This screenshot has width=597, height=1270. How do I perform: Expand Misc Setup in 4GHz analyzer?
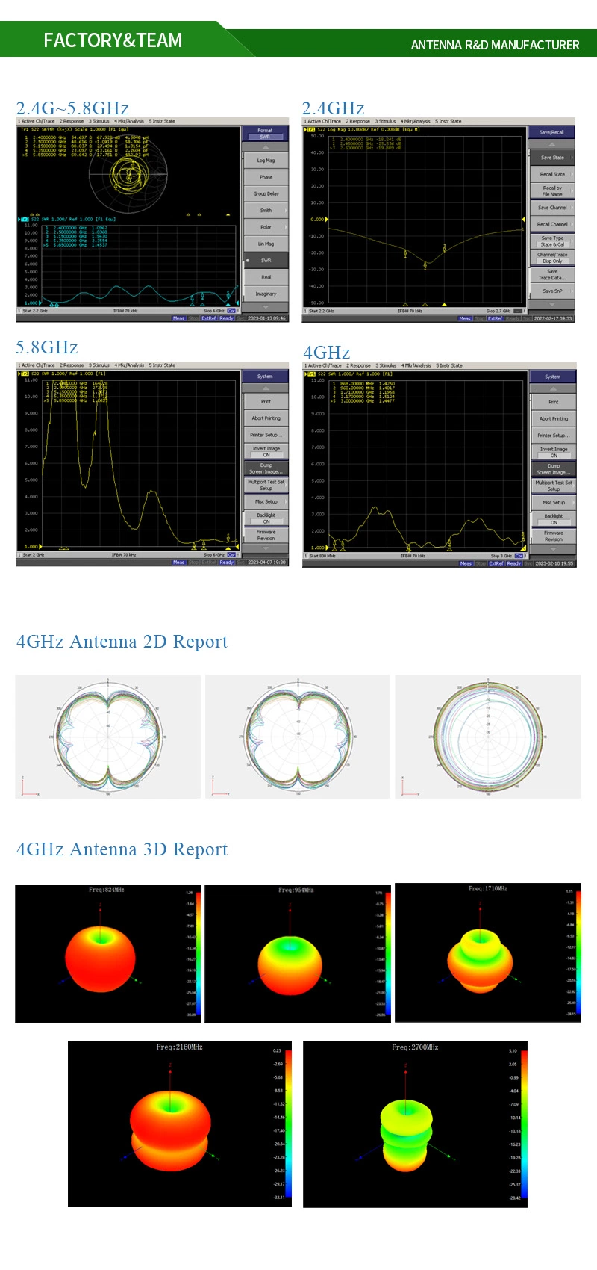(553, 502)
